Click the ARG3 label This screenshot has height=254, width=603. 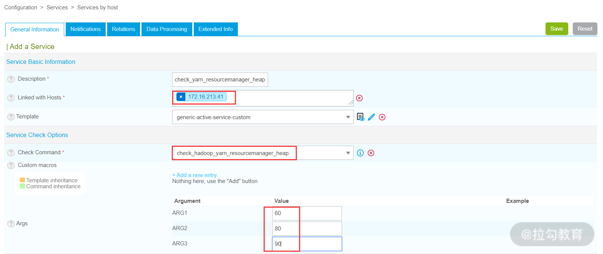coord(180,244)
